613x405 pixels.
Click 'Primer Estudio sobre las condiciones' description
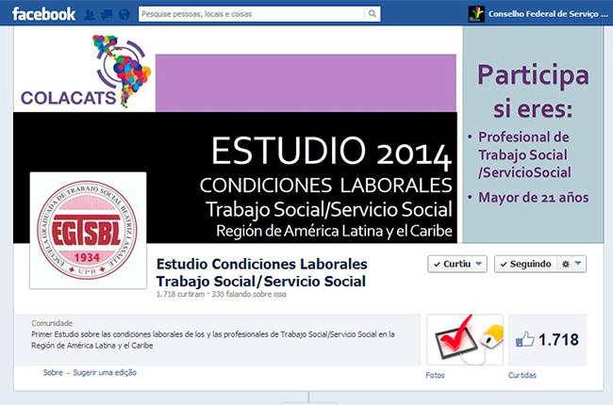point(213,340)
